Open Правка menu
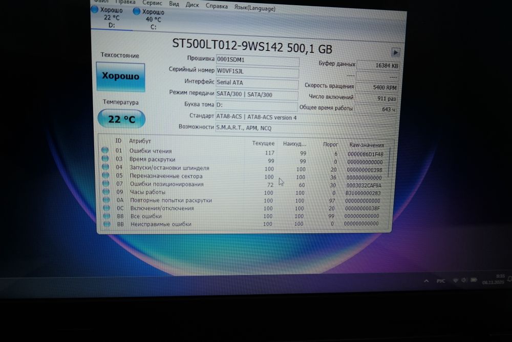 point(125,2)
